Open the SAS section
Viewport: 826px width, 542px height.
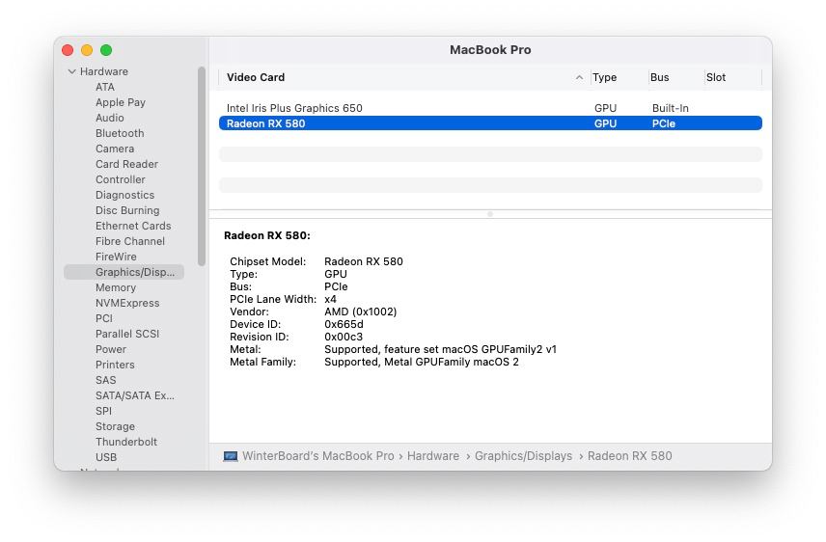coord(105,380)
